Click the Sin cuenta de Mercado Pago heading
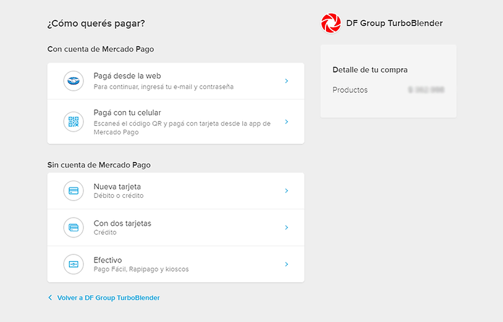The height and width of the screenshot is (322, 503). [99, 165]
